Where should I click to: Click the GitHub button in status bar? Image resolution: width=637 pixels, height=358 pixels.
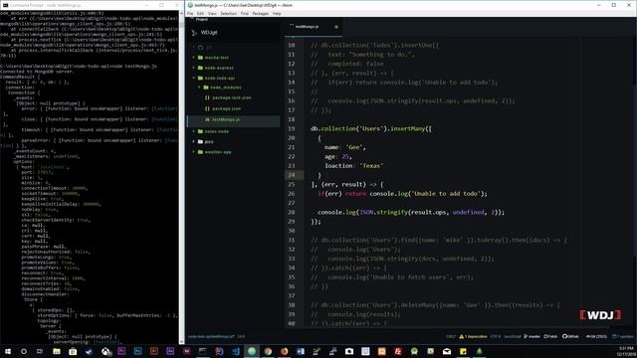(570, 336)
